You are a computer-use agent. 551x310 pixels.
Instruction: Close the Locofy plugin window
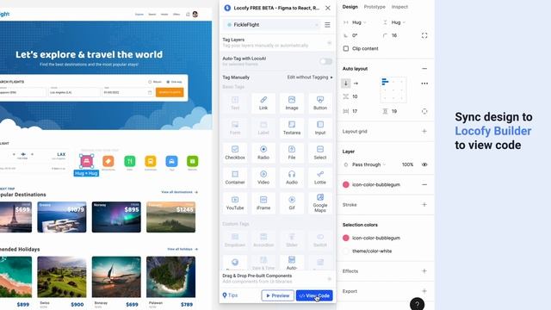coord(327,8)
